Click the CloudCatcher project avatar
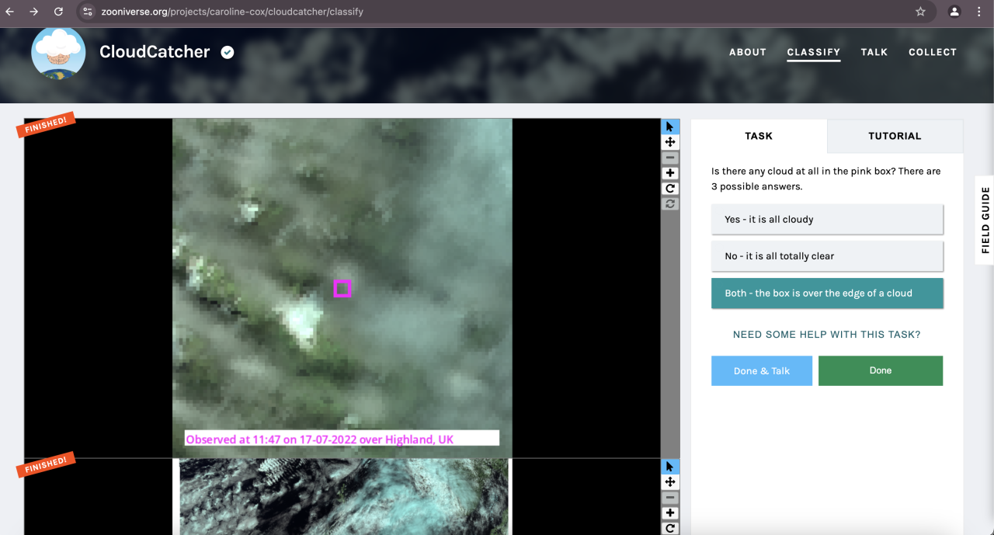 [x=58, y=52]
